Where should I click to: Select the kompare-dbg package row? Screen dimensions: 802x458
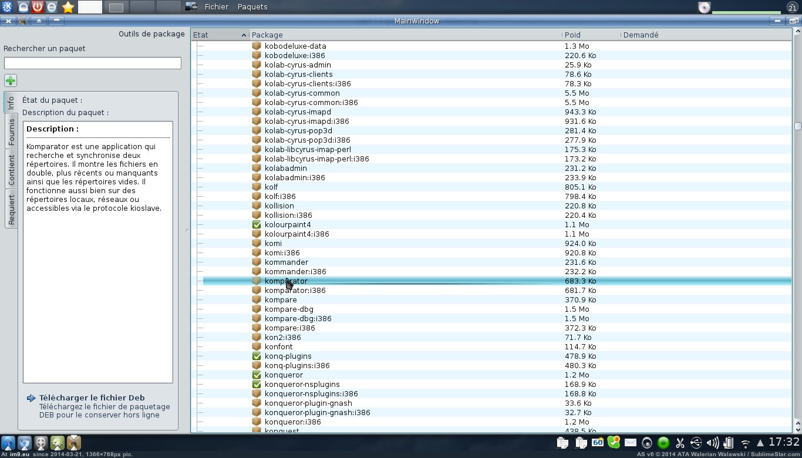pyautogui.click(x=289, y=309)
